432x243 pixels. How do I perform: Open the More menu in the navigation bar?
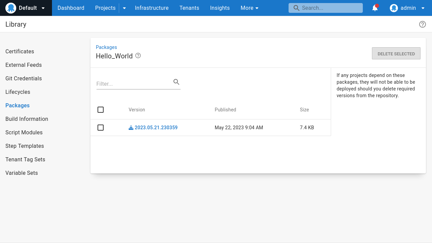pyautogui.click(x=249, y=8)
